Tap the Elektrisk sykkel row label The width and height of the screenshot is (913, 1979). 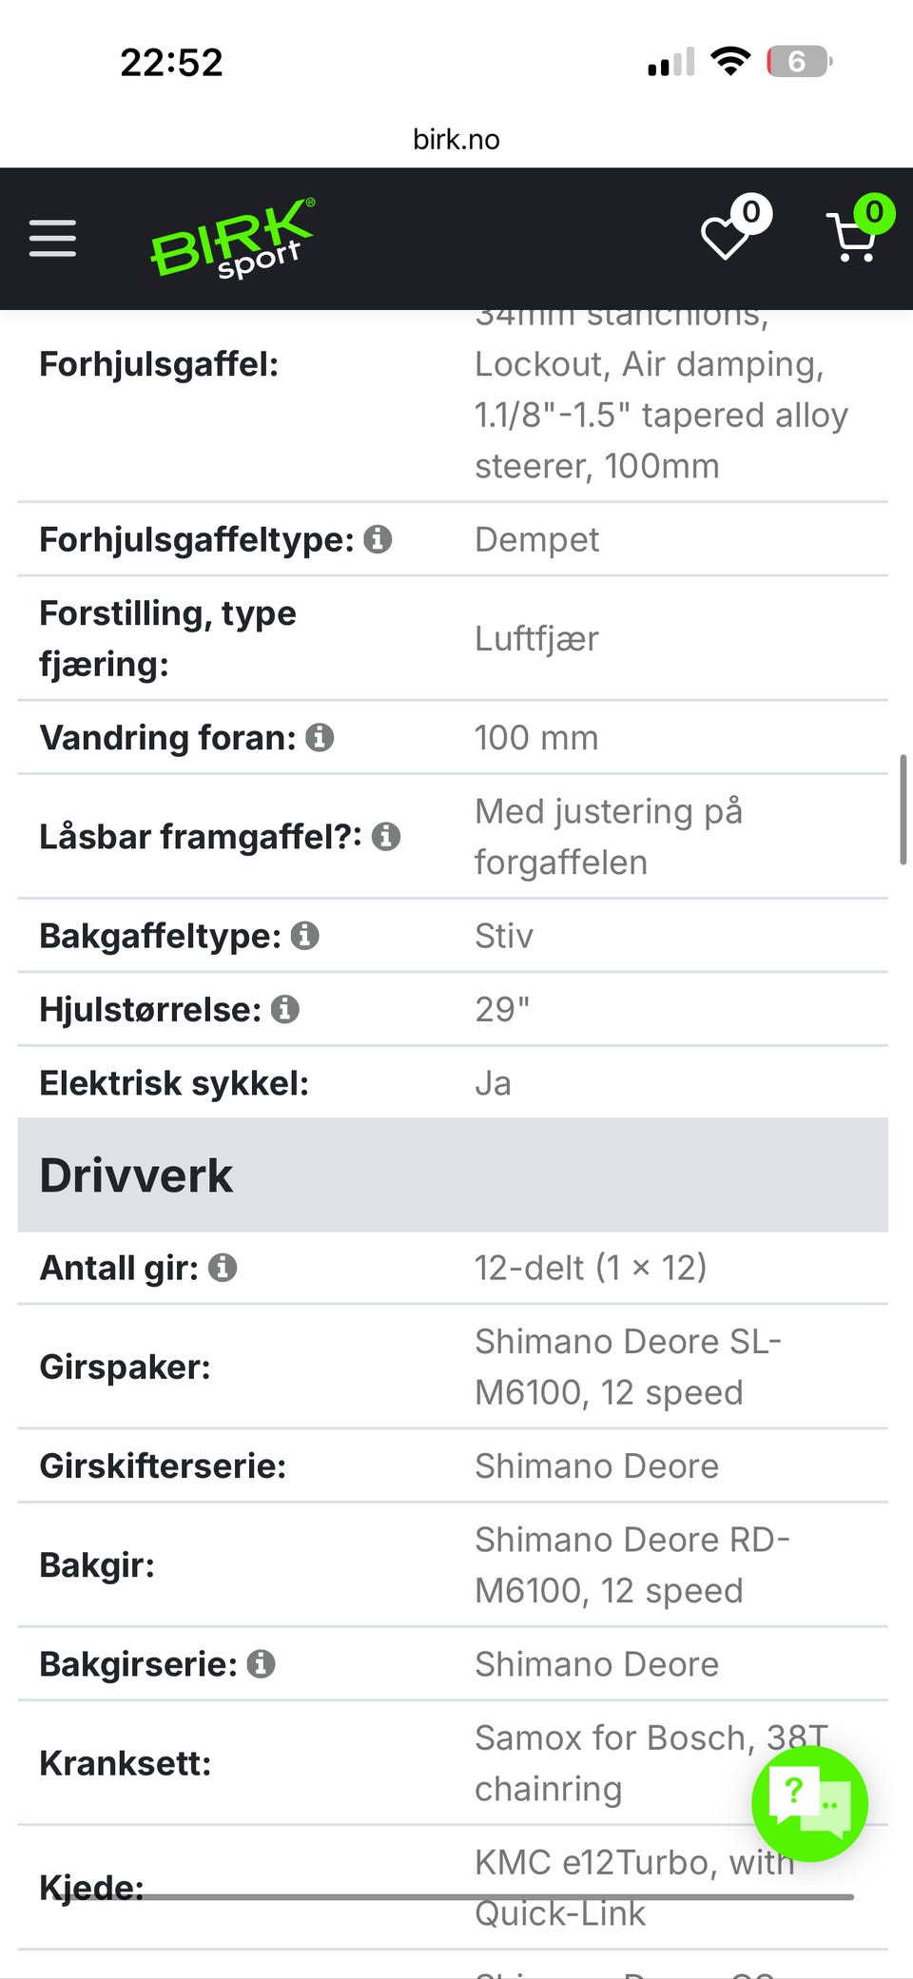(x=174, y=1083)
